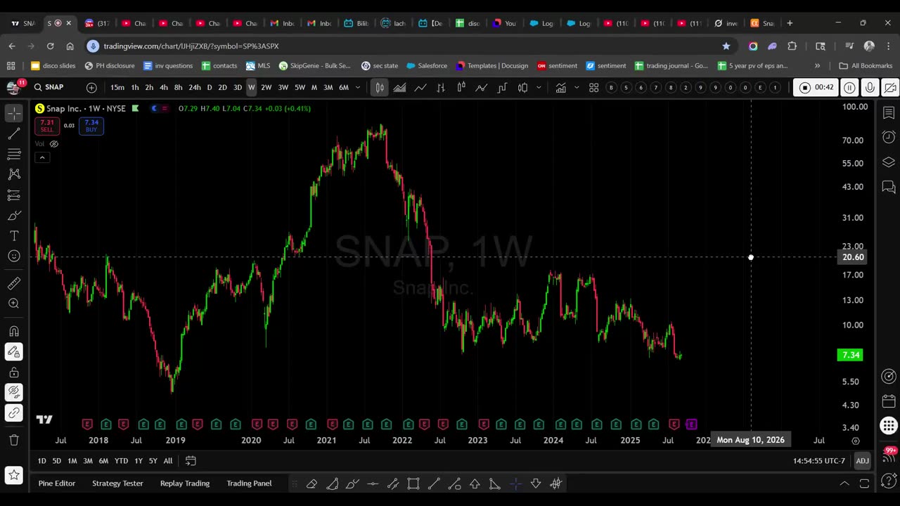900x506 pixels.
Task: Toggle the recording camera off icon
Action: tap(890, 87)
